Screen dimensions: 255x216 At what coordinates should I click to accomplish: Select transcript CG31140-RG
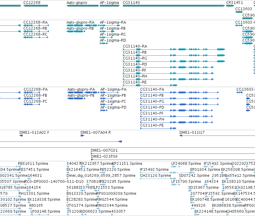pos(135,58)
